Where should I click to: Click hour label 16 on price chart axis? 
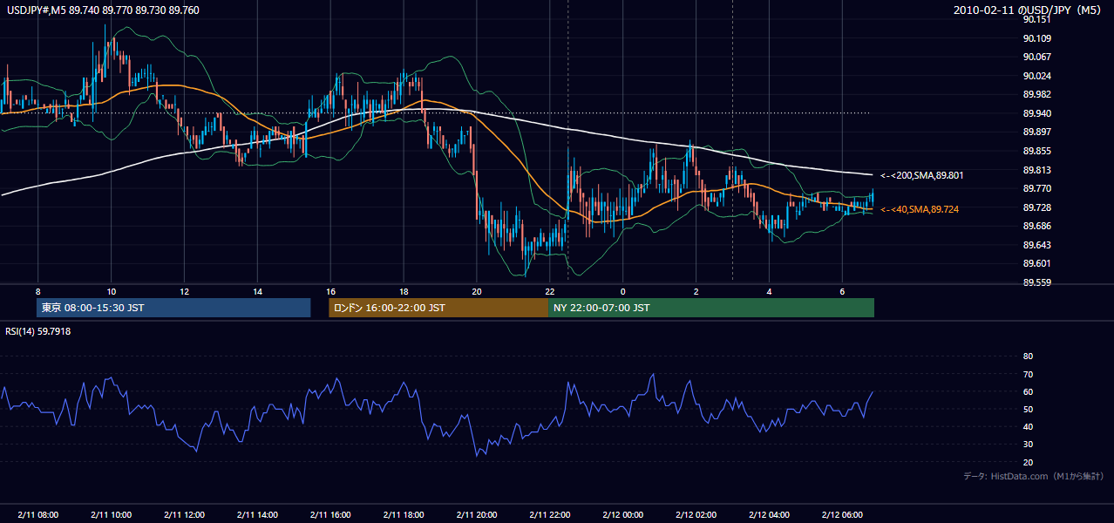(330, 290)
